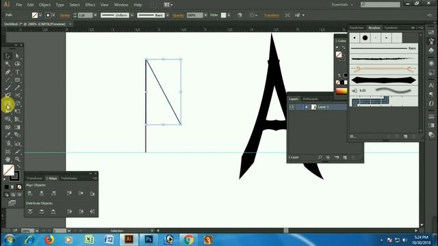Switch to Draw Behind mode

tap(13, 195)
